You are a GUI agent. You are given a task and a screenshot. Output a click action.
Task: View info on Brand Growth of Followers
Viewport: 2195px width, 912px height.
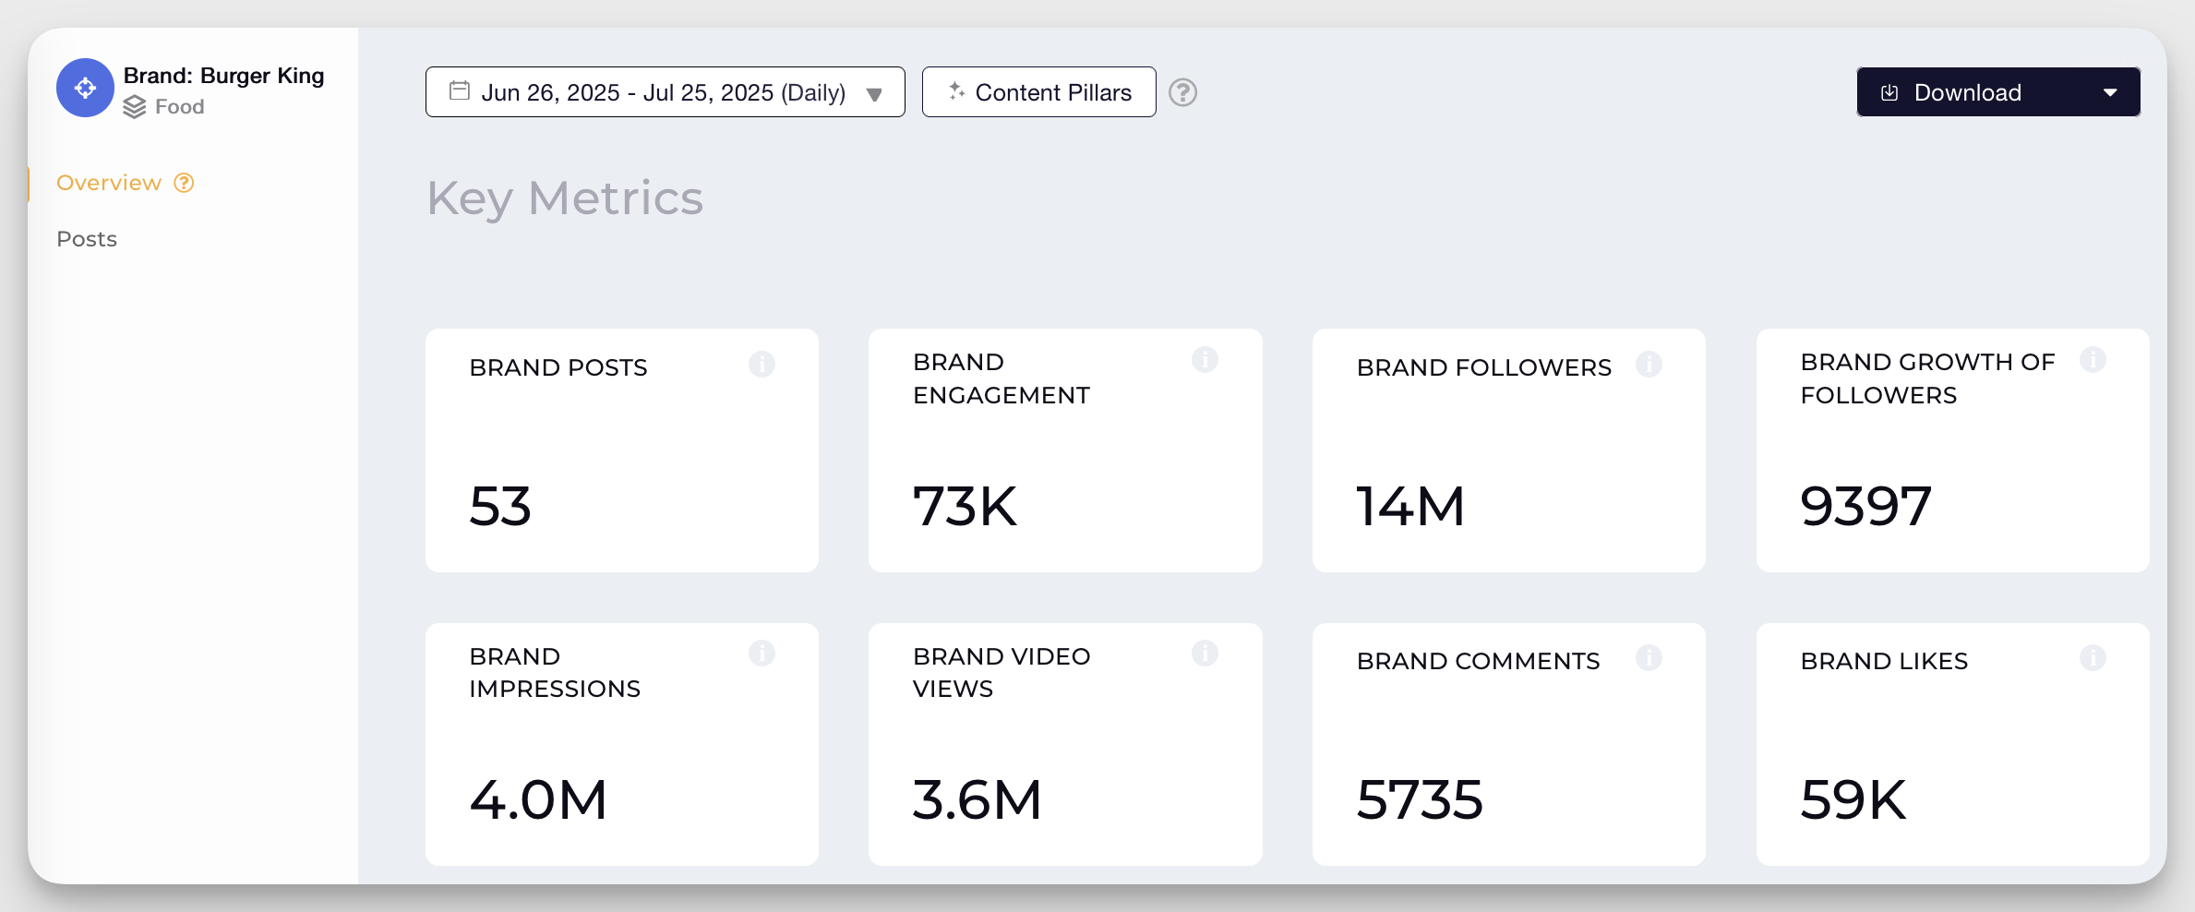(2093, 360)
